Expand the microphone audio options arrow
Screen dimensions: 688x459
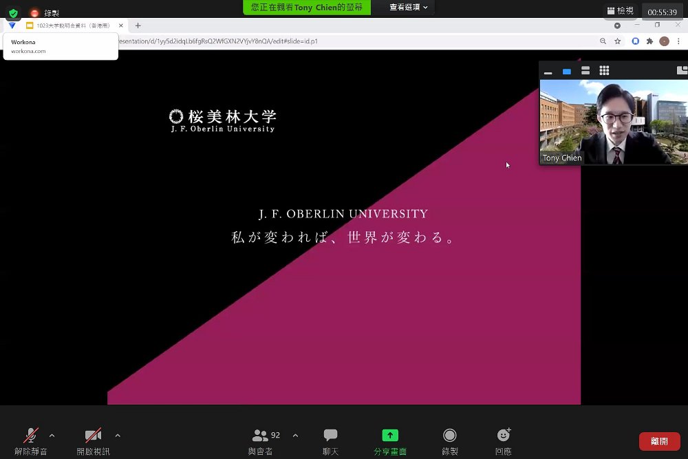pos(52,436)
